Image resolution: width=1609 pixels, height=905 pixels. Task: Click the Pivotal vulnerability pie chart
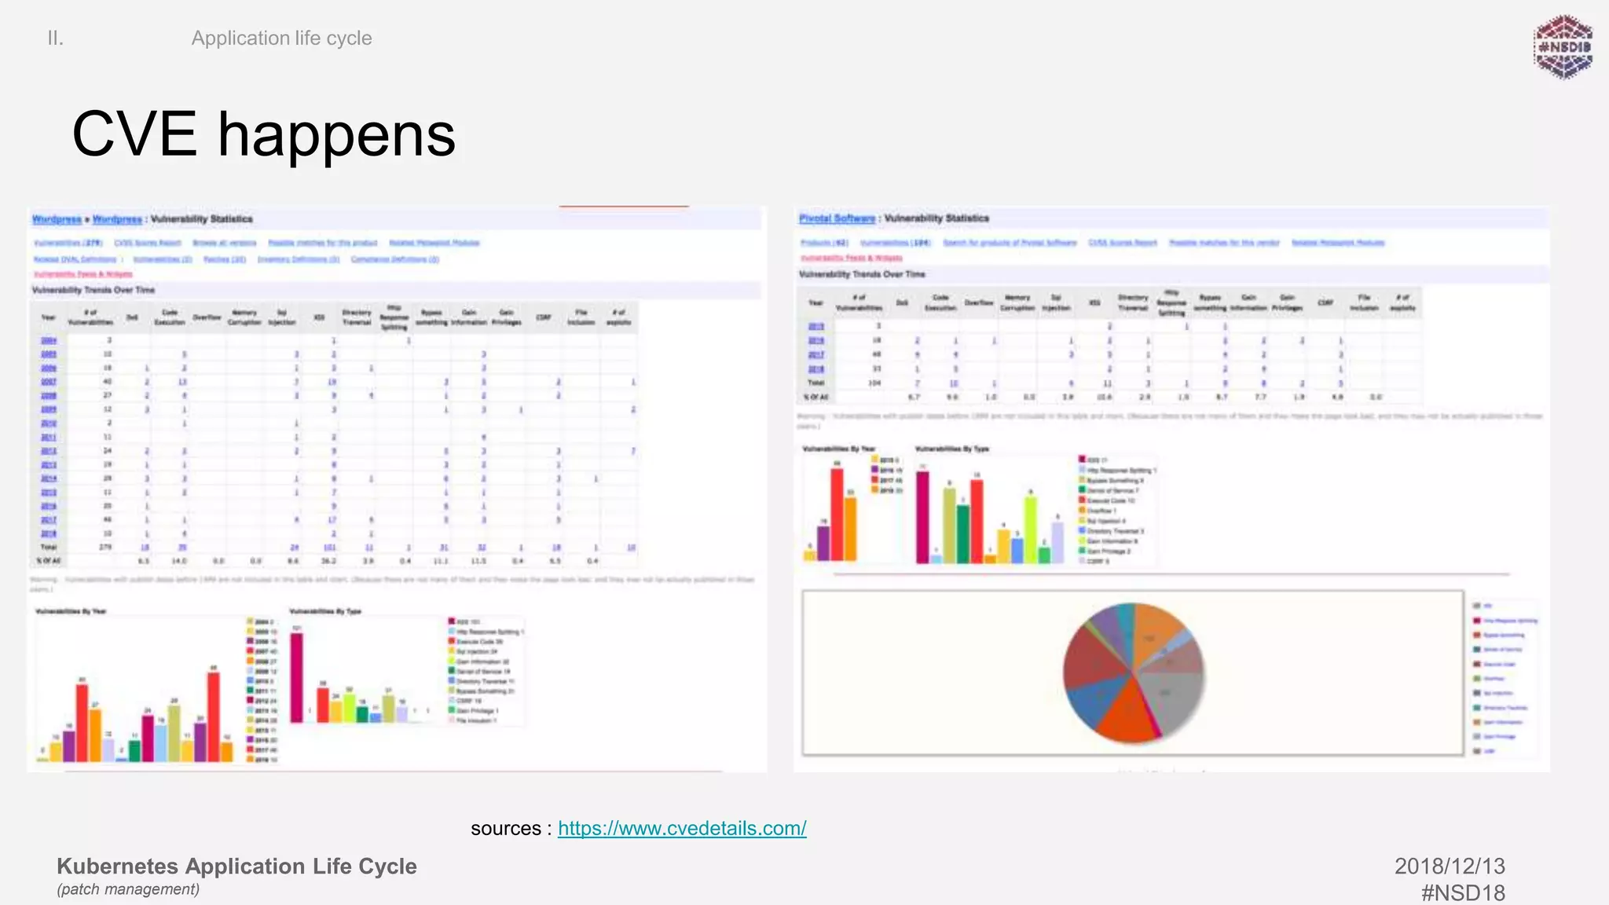[1133, 673]
